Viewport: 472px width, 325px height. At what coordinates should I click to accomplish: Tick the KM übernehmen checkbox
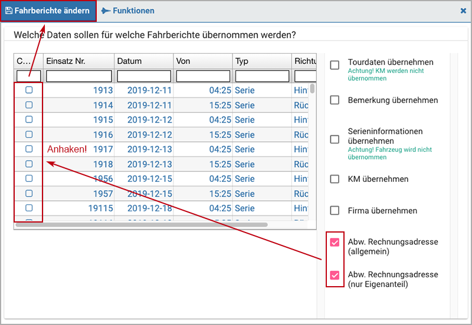(x=335, y=179)
